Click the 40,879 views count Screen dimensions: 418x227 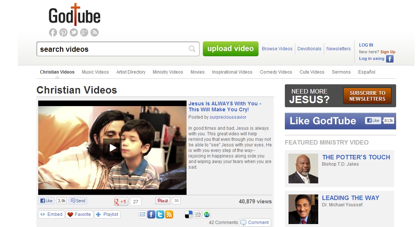click(255, 201)
